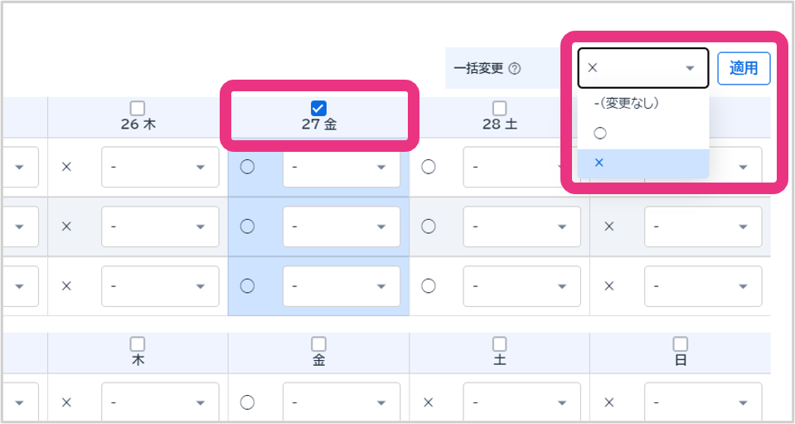Screen dimensions: 795x424
Task: Pick the highlighted × option in dropdown list
Action: point(599,163)
